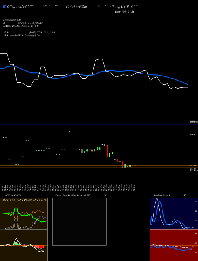The image size is (198, 261).
Task: Open the ADX indicator chart panel
Action: pos(24,214)
